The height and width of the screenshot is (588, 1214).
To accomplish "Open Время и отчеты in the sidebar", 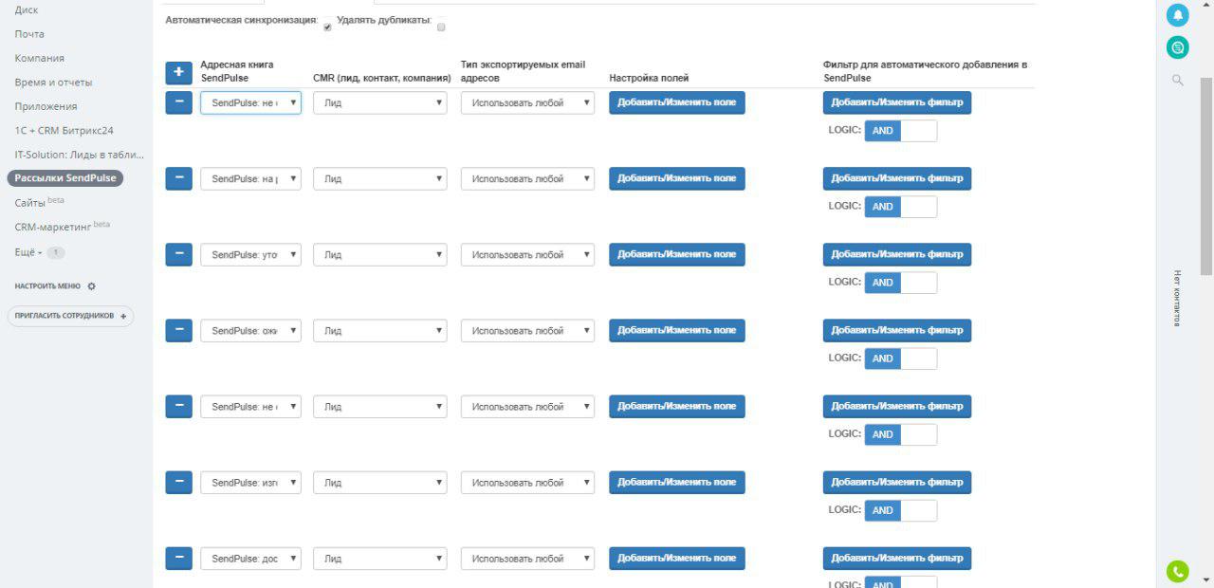I will [x=53, y=83].
